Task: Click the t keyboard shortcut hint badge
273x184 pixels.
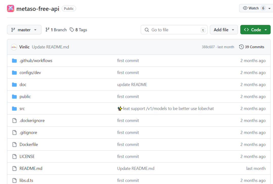Action: 203,30
